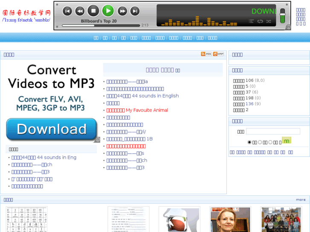The width and height of the screenshot is (310, 232).
Task: Open the '44 sounds in Eng' left-list link
Action: (44, 158)
